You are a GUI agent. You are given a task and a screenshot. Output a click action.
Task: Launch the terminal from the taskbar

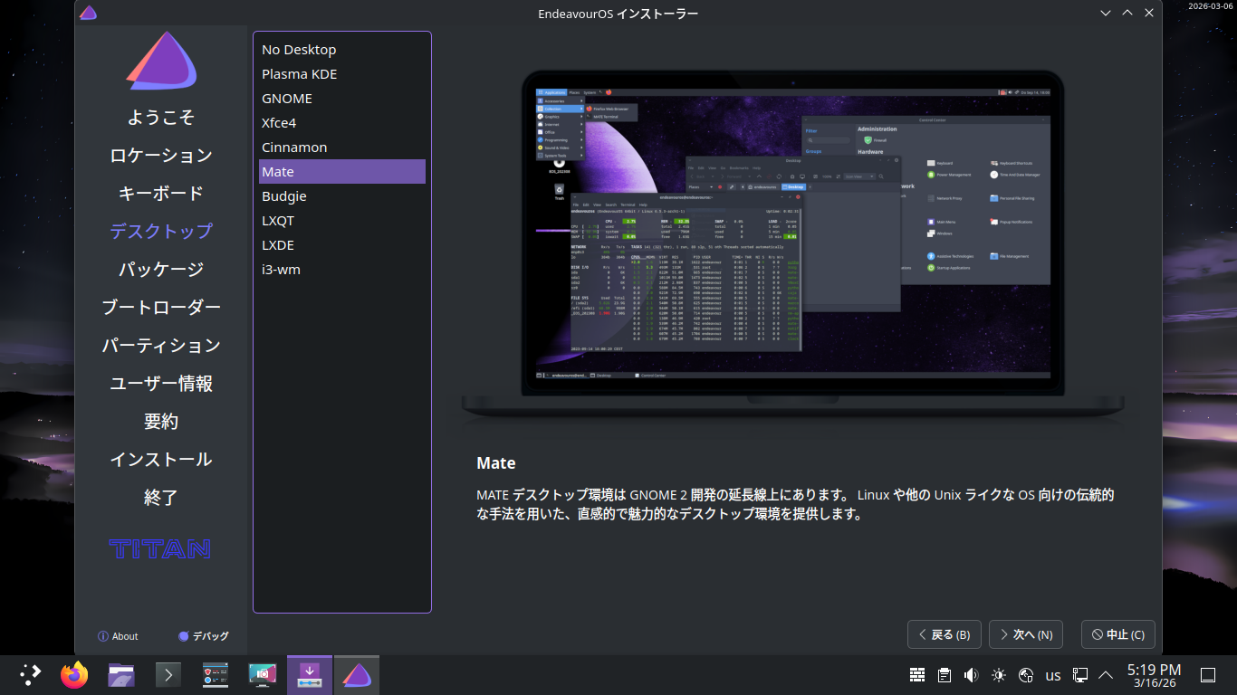(x=168, y=675)
